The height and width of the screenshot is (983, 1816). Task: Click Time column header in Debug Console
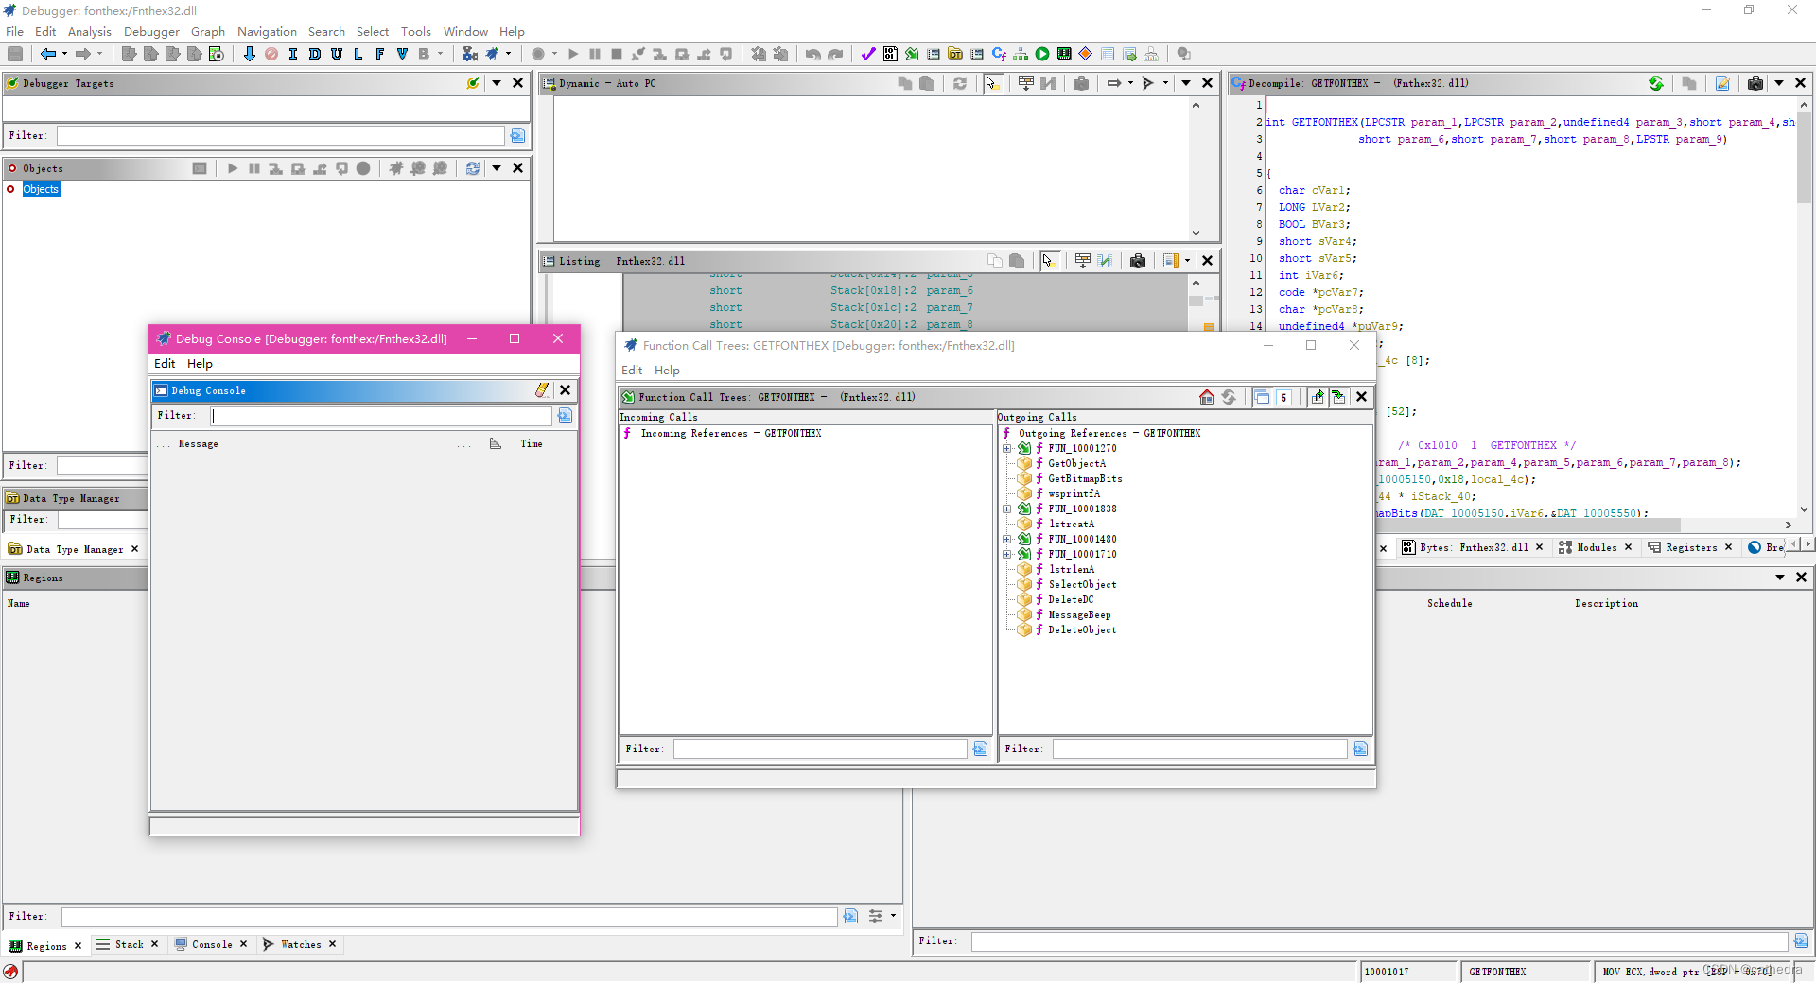(x=532, y=444)
